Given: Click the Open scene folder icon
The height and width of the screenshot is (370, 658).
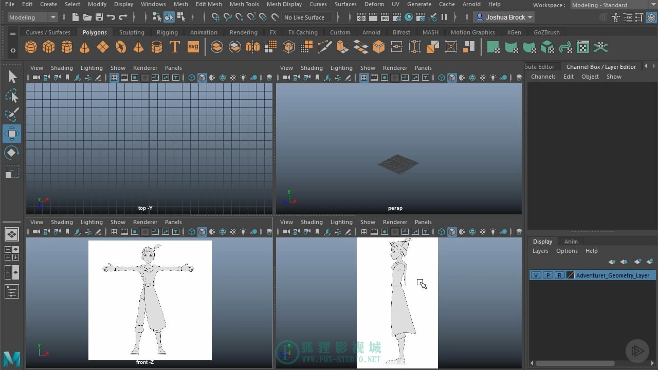Looking at the screenshot, I should coord(87,17).
